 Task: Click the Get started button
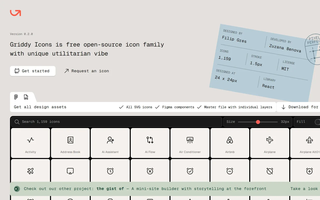(33, 71)
